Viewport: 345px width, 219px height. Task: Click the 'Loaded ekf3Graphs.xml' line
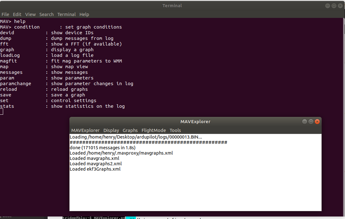[95, 169]
